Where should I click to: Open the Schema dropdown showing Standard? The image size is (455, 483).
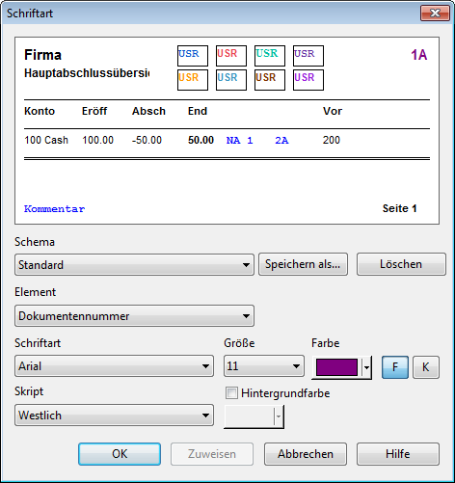(134, 264)
